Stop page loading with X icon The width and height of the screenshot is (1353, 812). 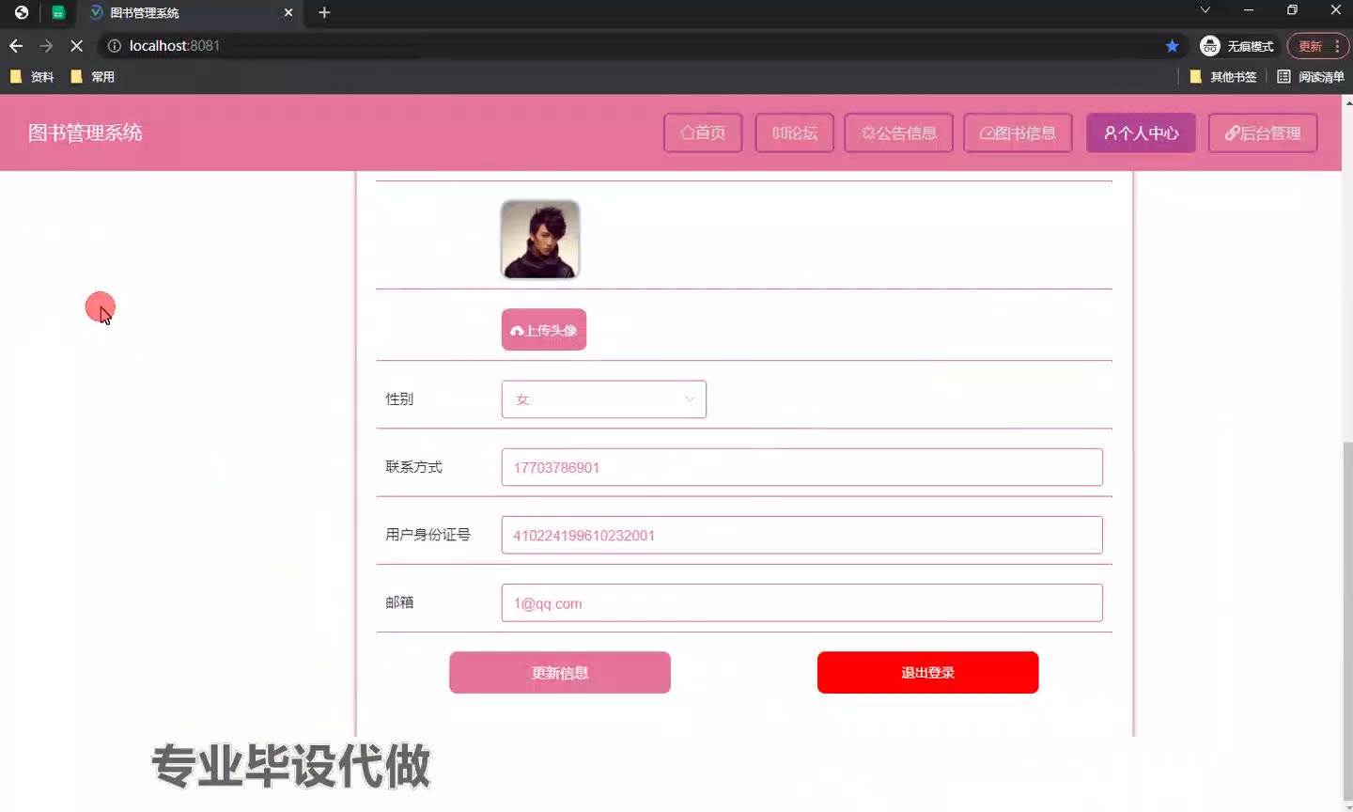coord(77,46)
